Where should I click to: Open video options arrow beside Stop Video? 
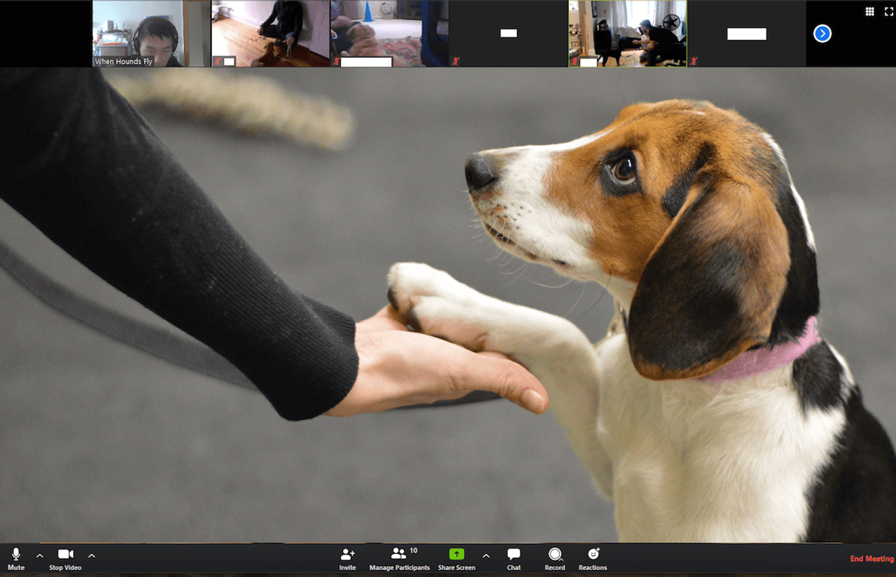point(92,556)
